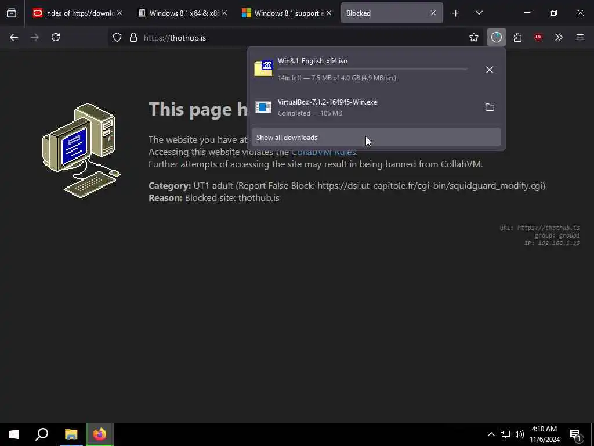Open taskbar Search magnifier
This screenshot has height=446, width=594.
coord(42,434)
